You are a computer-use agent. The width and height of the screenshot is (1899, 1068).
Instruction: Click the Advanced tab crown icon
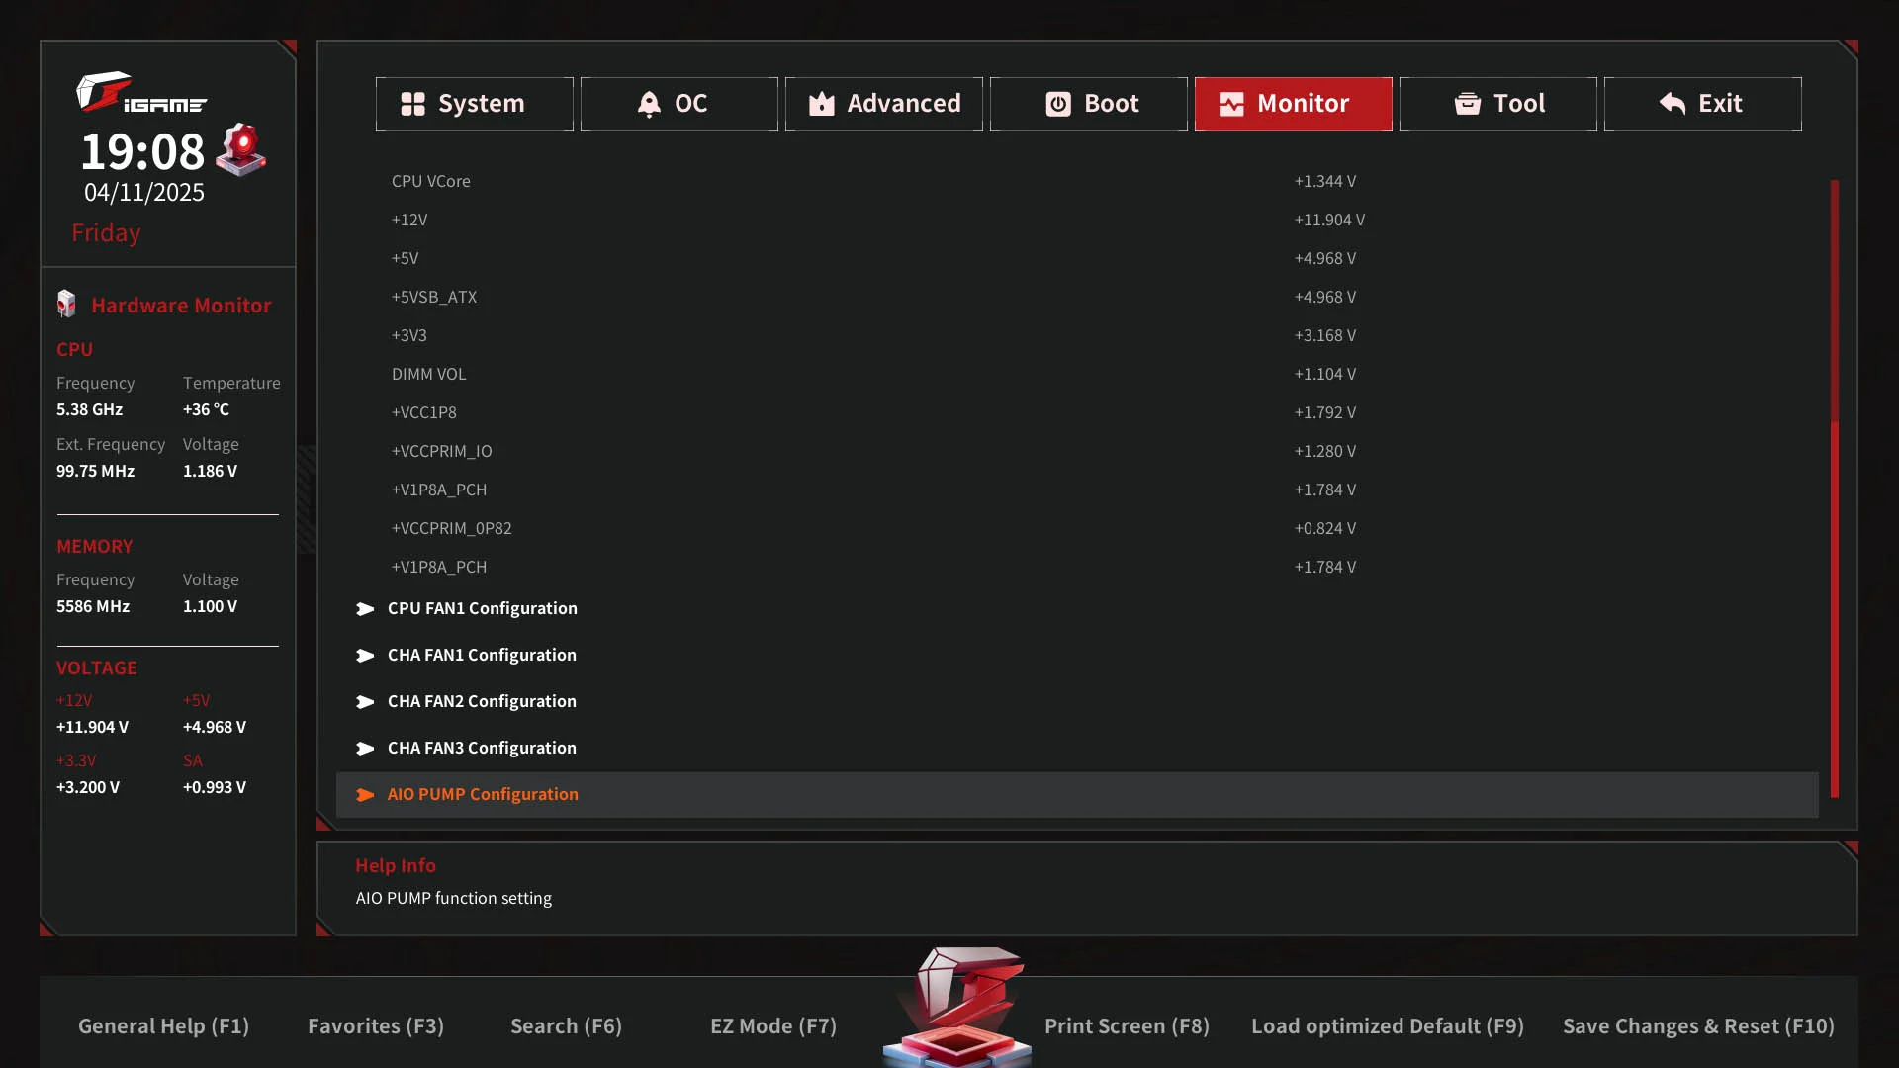tap(821, 104)
